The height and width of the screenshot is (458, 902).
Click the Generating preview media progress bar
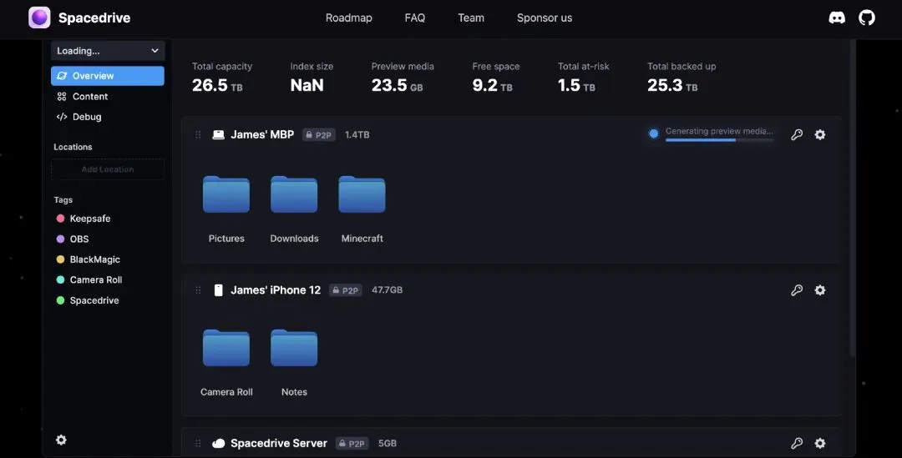[719, 139]
